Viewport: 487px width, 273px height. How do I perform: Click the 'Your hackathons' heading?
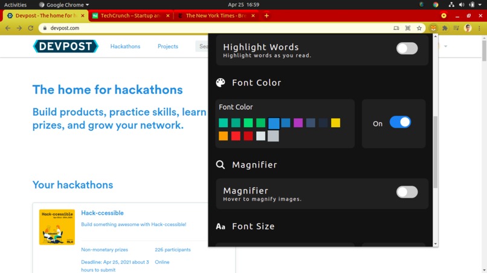pos(73,184)
